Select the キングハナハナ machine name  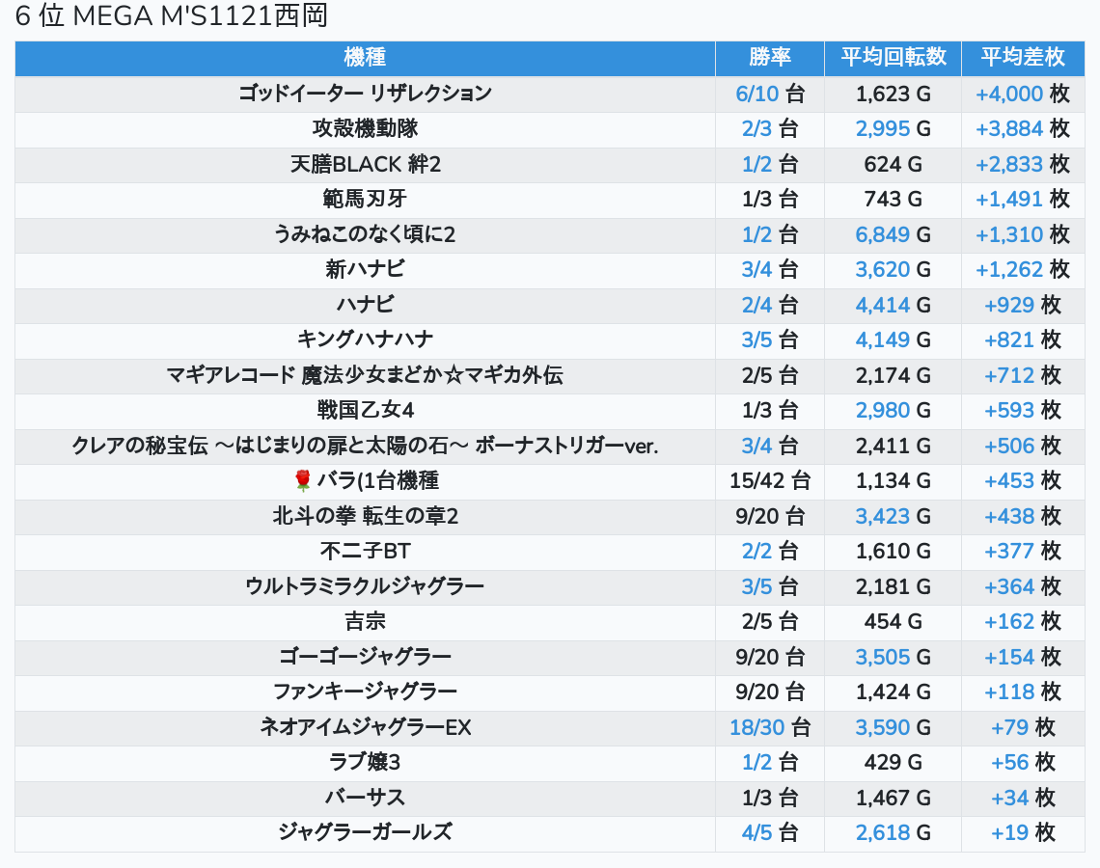[x=365, y=339]
